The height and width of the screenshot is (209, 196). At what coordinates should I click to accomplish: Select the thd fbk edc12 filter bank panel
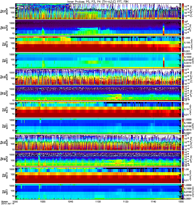(98, 110)
